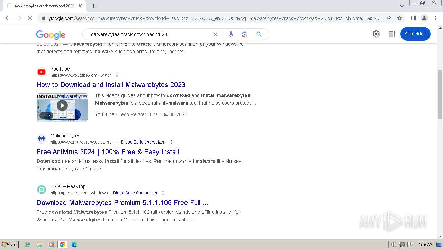Viewport: 443px width, 249px height.
Task: Open File Explorer from taskbar
Action: 39,245
